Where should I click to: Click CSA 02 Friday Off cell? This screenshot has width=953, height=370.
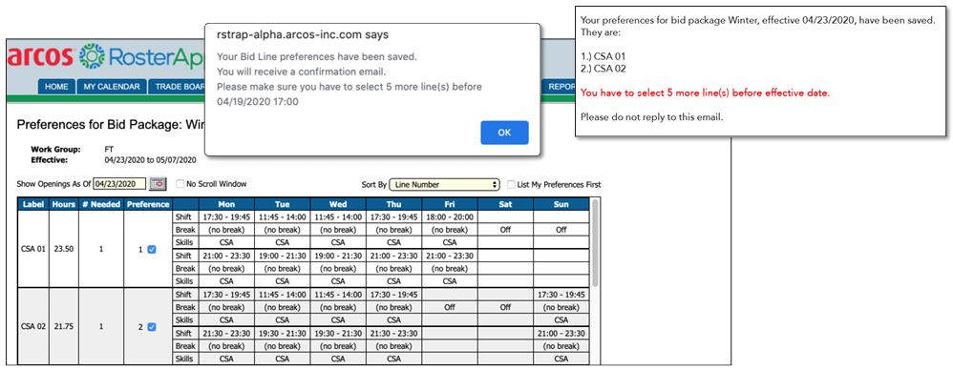450,307
